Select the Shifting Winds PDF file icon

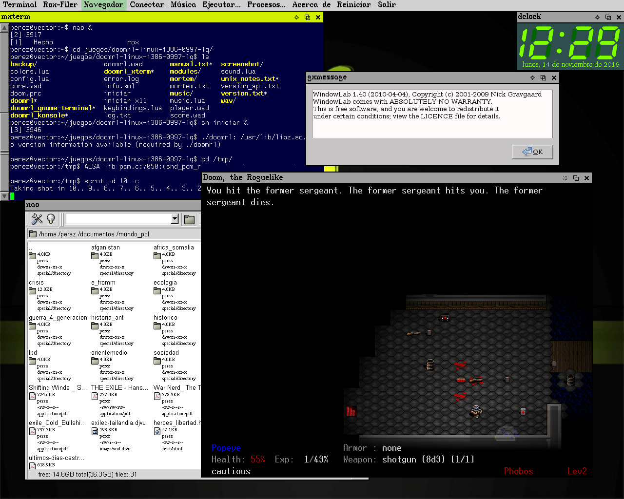[x=32, y=396]
